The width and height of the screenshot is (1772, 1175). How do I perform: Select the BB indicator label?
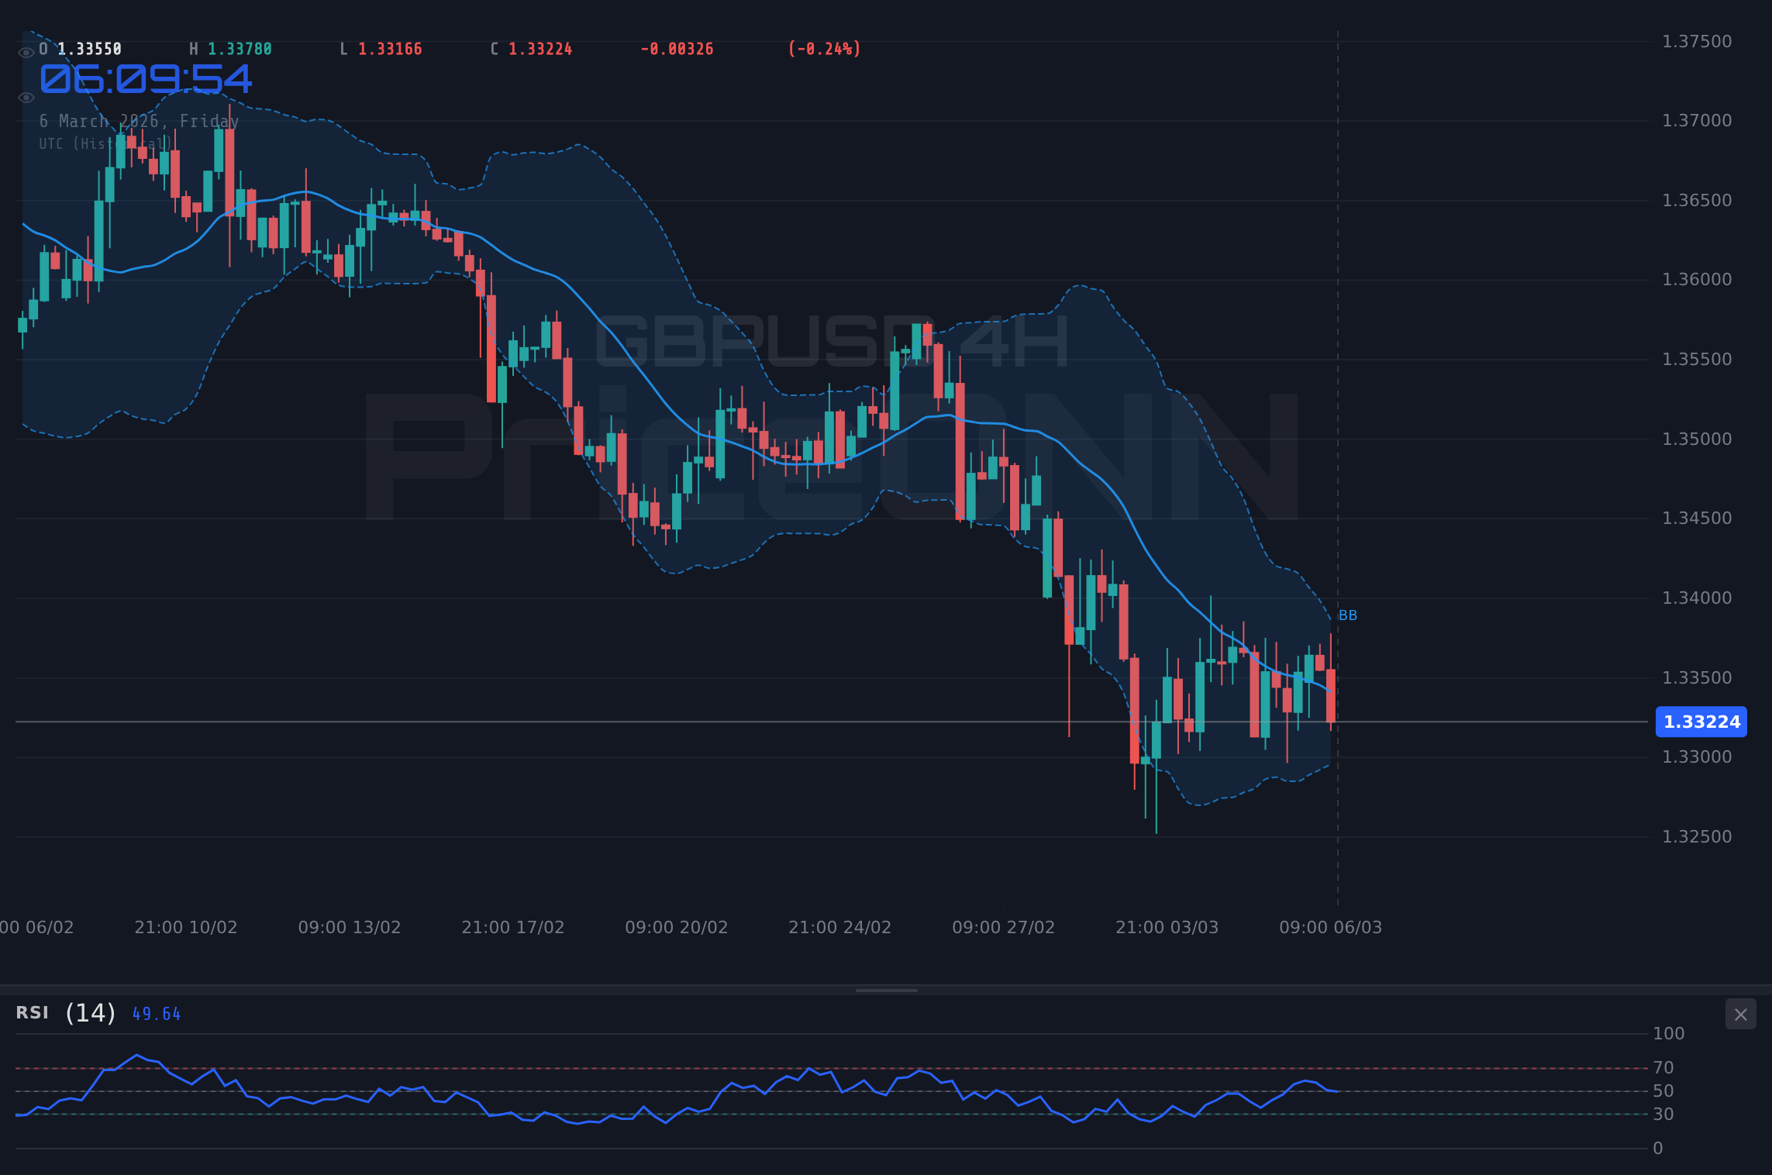pos(1348,615)
